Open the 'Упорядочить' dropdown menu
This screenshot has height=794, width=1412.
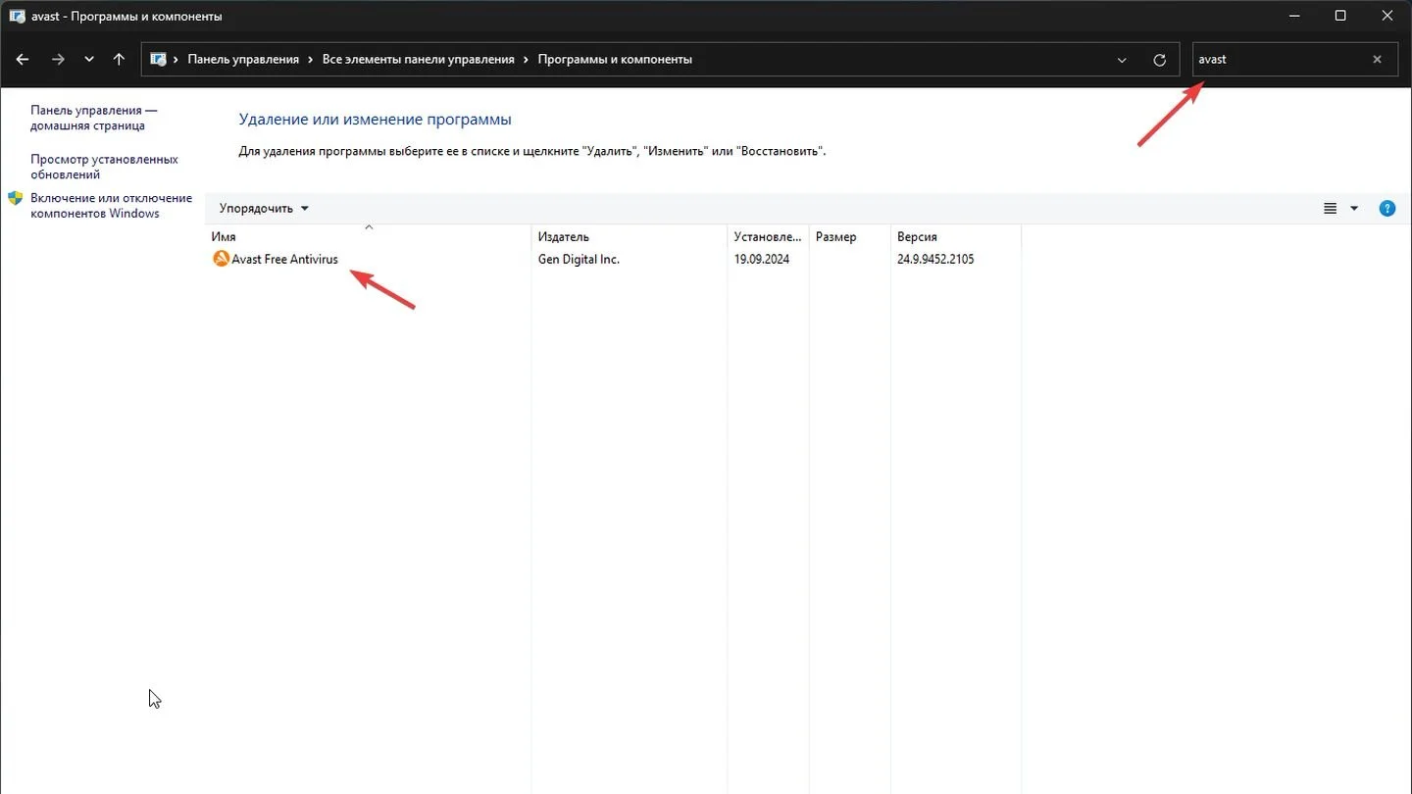264,208
